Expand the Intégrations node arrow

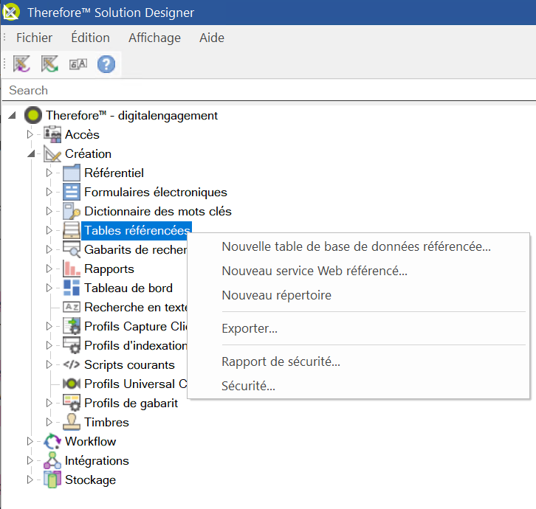[30, 460]
